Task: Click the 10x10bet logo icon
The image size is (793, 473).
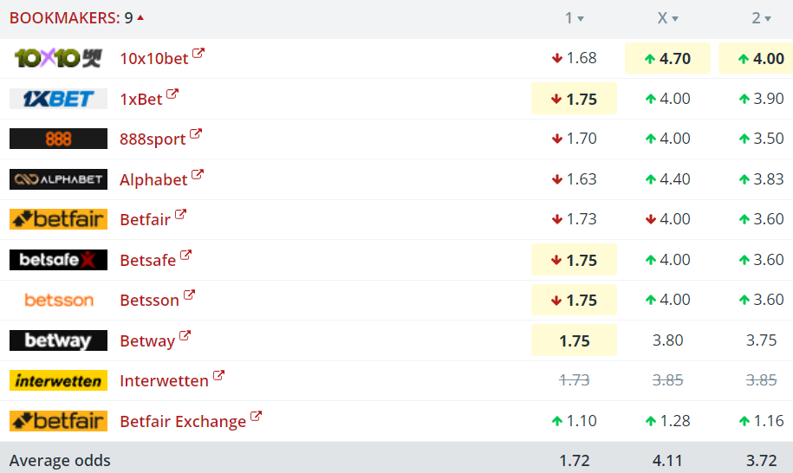Action: (58, 58)
